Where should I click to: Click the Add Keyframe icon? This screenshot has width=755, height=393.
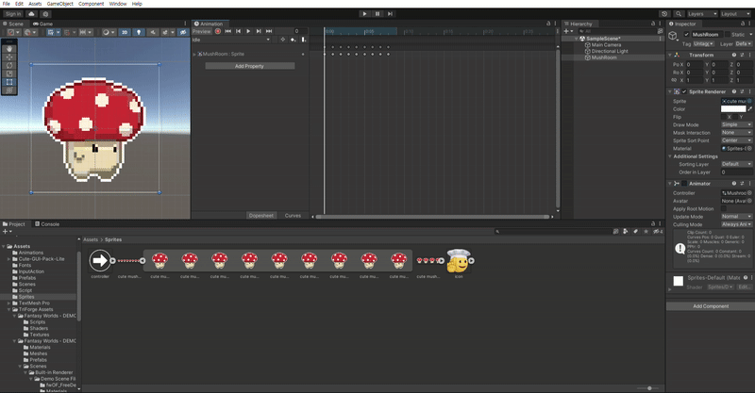[x=293, y=40]
